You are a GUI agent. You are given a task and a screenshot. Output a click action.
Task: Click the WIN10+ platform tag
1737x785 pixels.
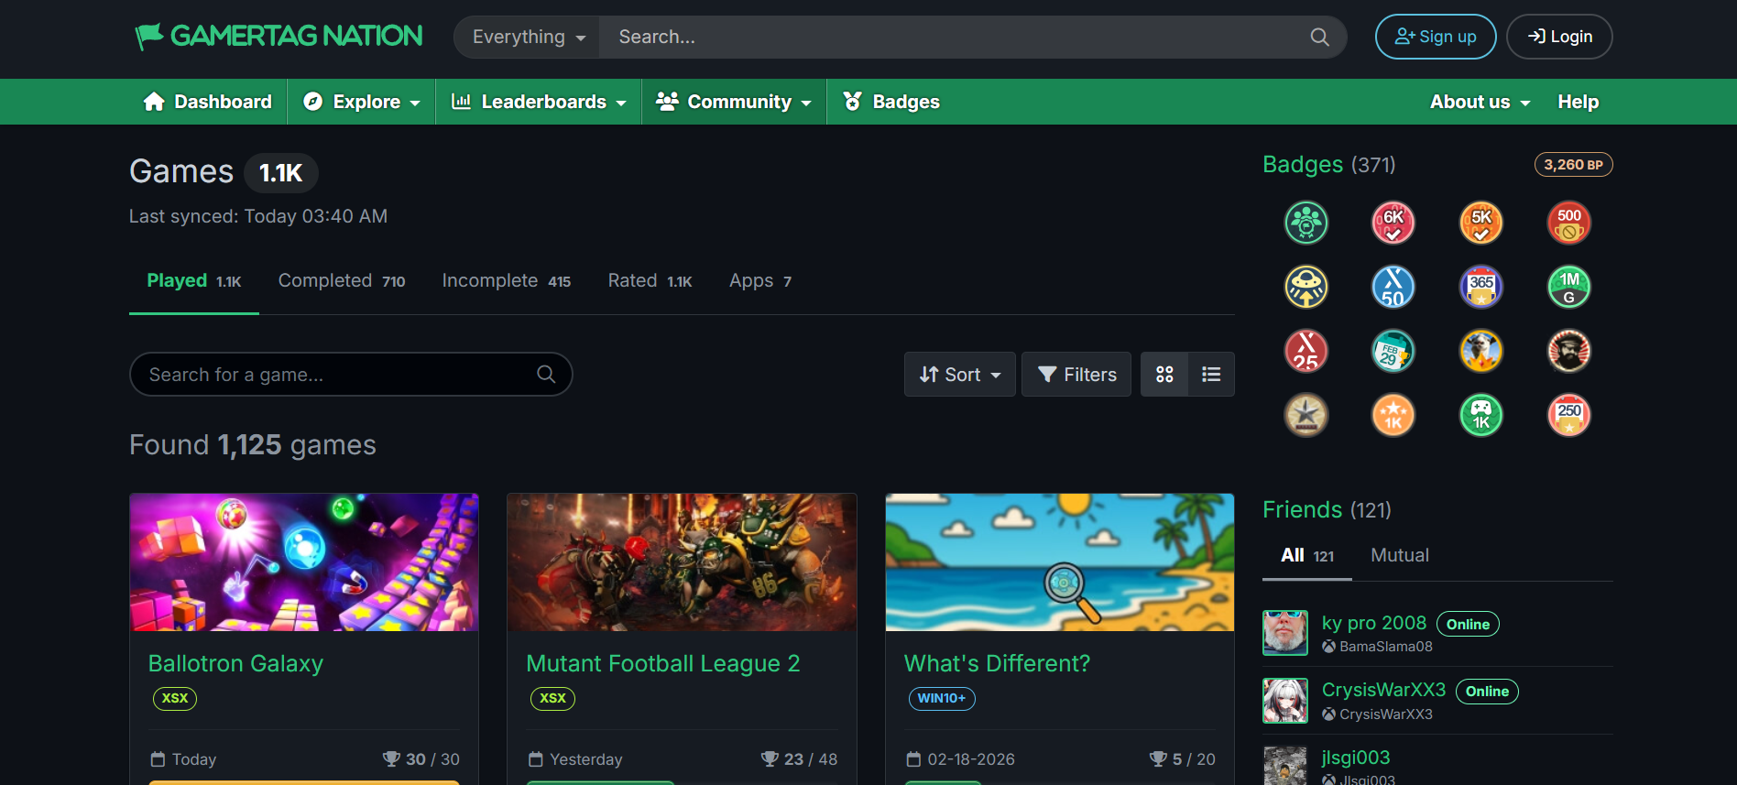tap(942, 698)
